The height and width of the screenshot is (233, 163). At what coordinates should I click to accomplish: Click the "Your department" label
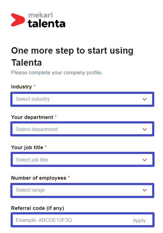(x=32, y=117)
